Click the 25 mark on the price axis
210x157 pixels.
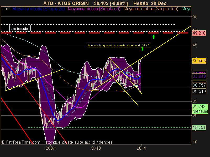point(195,102)
